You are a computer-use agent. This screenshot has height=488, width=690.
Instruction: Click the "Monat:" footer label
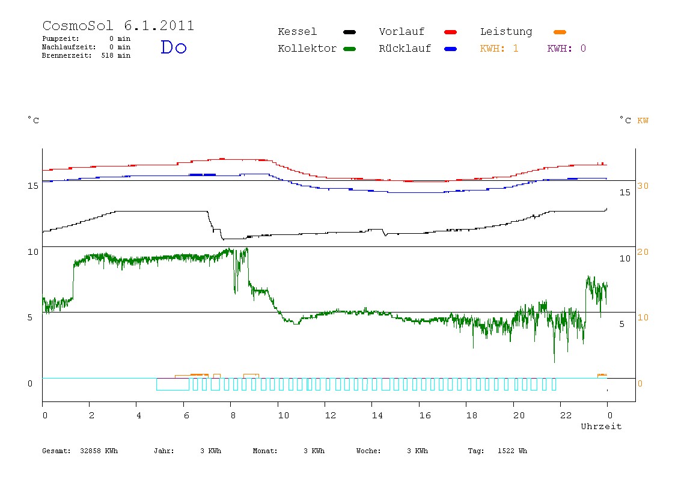(x=265, y=451)
